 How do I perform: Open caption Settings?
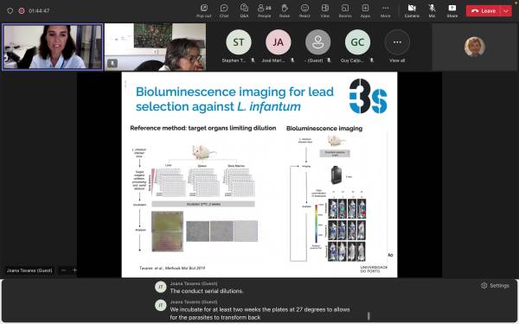495,285
